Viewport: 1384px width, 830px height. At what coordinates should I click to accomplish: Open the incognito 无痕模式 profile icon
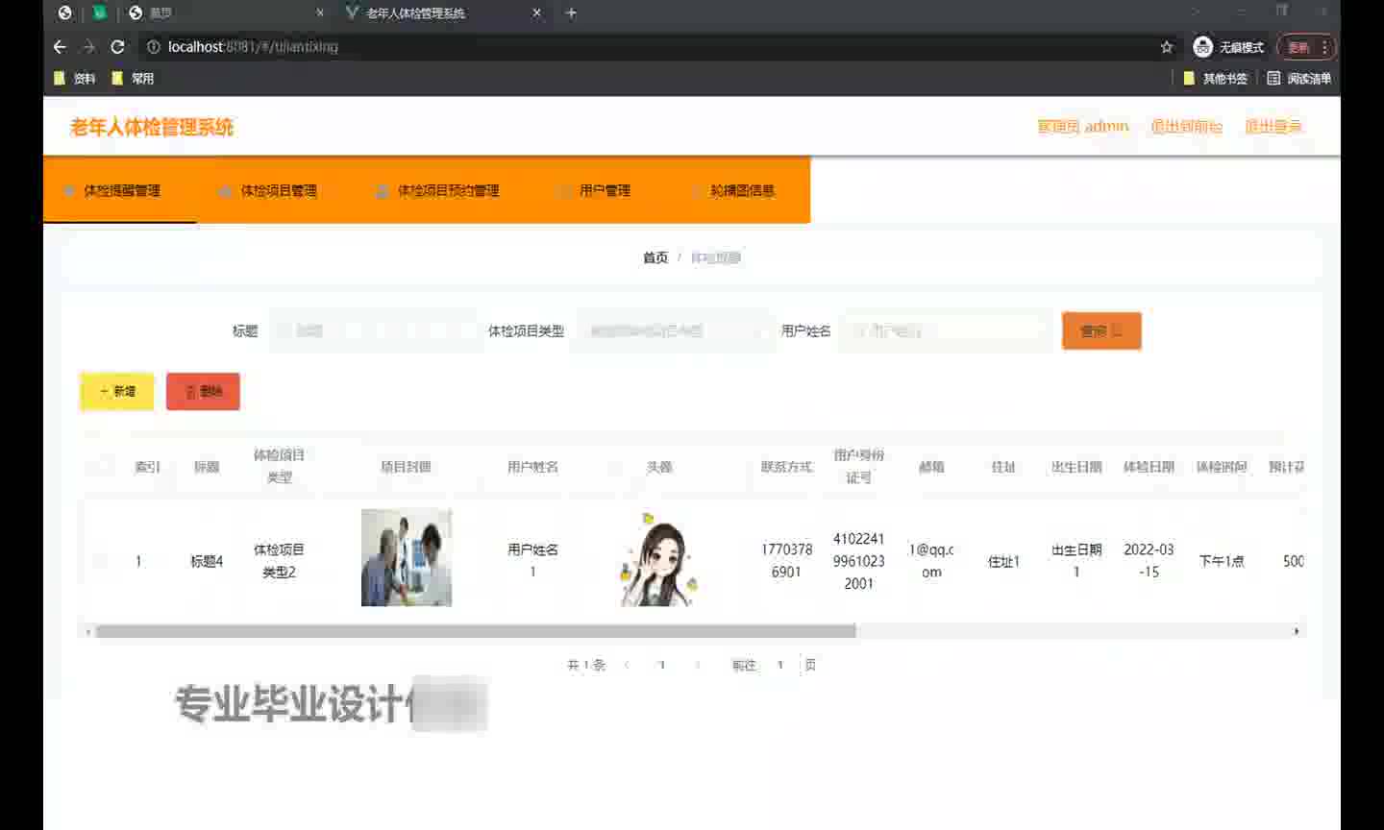pyautogui.click(x=1202, y=47)
